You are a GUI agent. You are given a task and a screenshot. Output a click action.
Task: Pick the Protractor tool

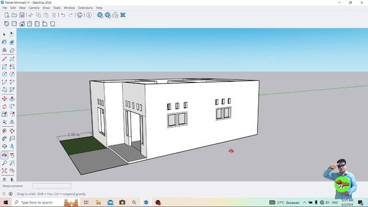(4, 139)
